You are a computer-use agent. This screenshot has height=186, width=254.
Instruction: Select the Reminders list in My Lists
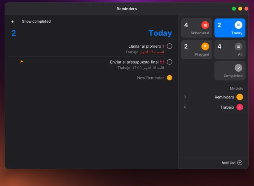(x=213, y=97)
